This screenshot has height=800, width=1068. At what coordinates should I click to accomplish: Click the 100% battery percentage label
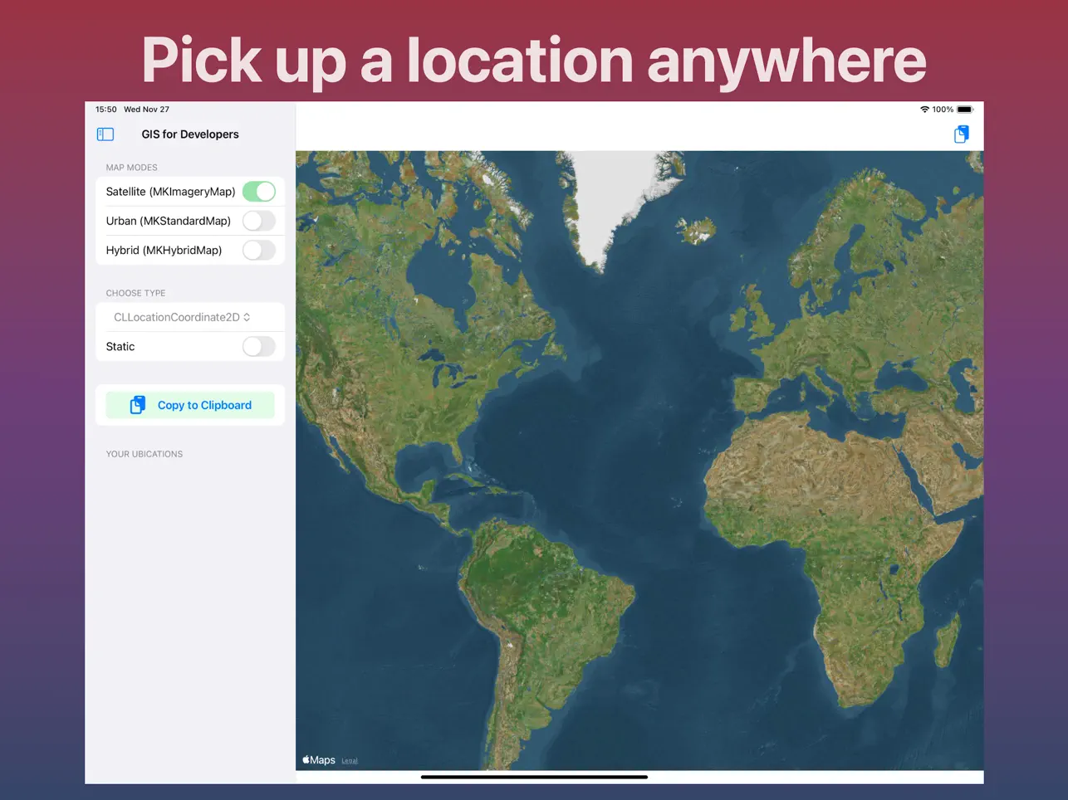pos(943,109)
